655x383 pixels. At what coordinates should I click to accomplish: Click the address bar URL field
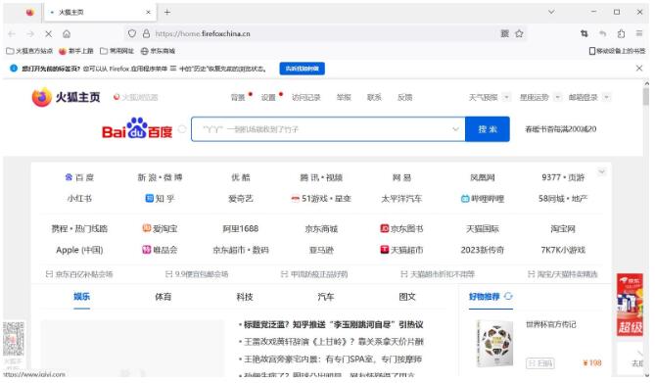coord(326,33)
